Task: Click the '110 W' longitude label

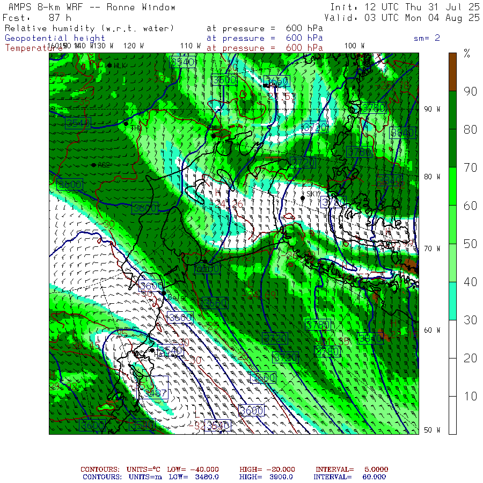Action: pyautogui.click(x=191, y=46)
